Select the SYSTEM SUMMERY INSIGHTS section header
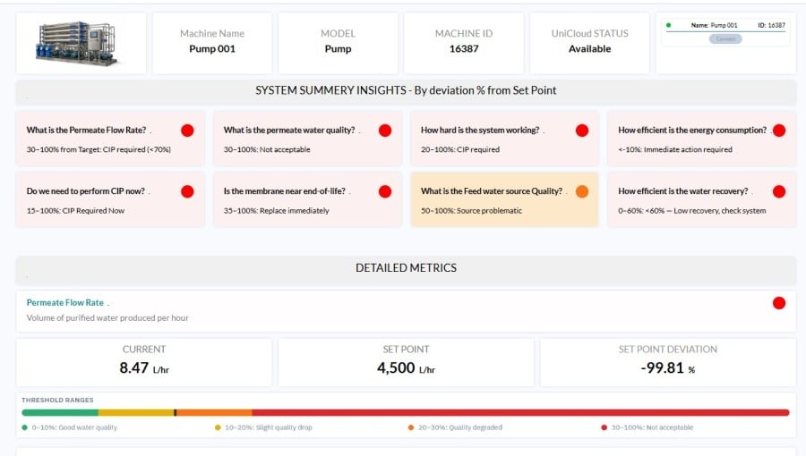The height and width of the screenshot is (456, 806). [x=406, y=90]
